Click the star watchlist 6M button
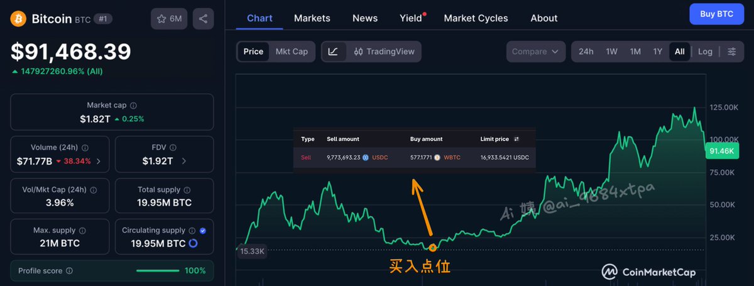754x286 pixels. coord(169,19)
